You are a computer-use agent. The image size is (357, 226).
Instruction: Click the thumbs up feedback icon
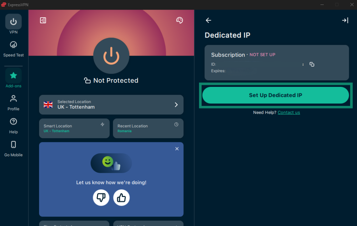121,198
